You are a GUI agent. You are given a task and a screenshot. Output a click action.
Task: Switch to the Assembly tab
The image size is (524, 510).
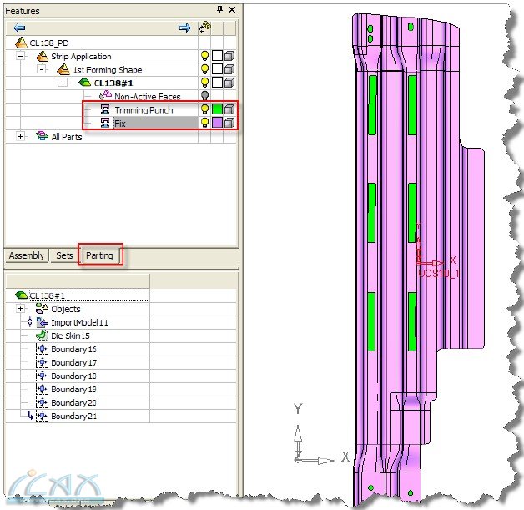[27, 255]
